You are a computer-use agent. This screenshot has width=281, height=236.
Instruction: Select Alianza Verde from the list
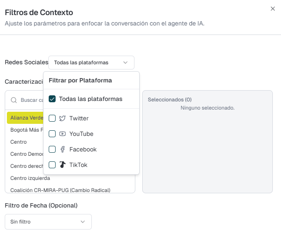click(x=25, y=118)
